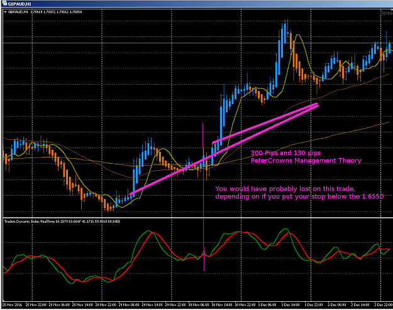Select the GBPAUD,H1 symbol label inside the chart
This screenshot has width=393, height=310.
pyautogui.click(x=18, y=12)
